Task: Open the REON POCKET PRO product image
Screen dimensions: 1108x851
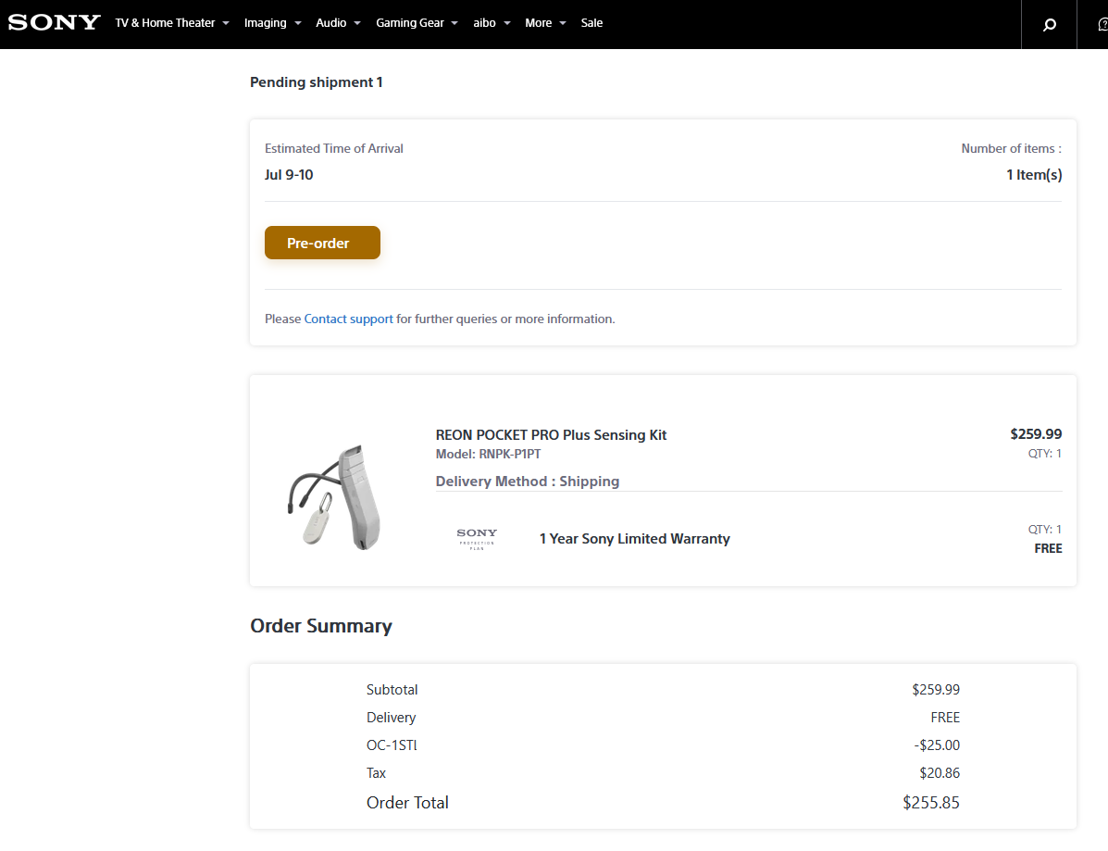Action: click(x=334, y=497)
